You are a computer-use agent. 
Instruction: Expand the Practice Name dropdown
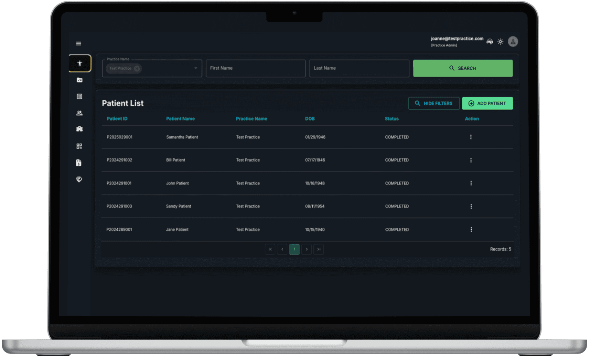click(x=195, y=68)
